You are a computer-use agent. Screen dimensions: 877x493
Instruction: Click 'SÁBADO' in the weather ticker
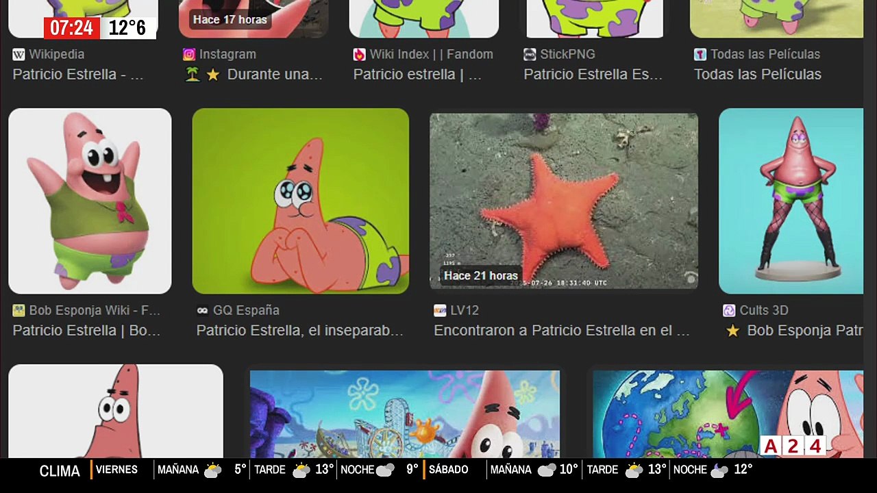click(x=449, y=470)
